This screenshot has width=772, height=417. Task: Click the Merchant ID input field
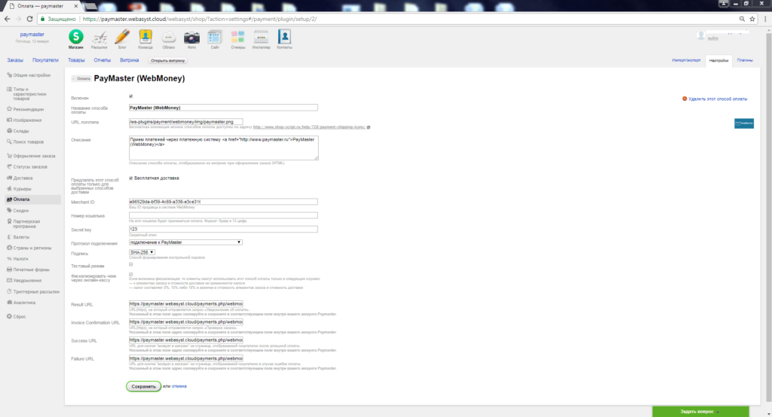[x=223, y=202]
